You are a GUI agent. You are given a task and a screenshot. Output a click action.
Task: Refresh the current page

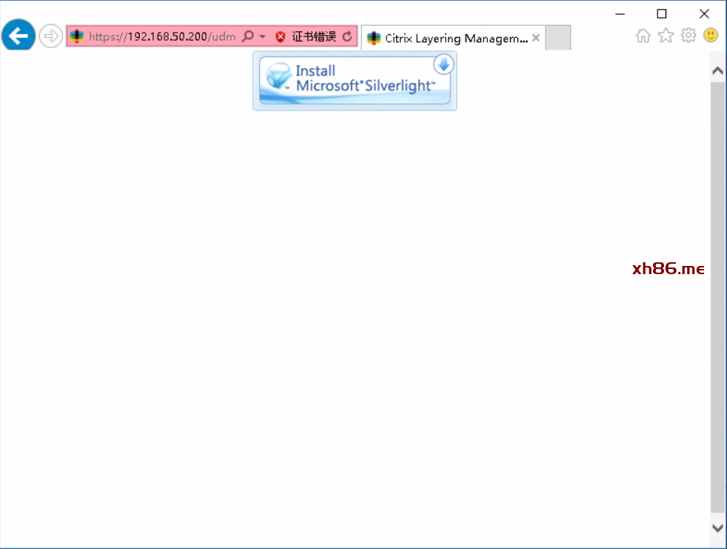click(x=347, y=36)
